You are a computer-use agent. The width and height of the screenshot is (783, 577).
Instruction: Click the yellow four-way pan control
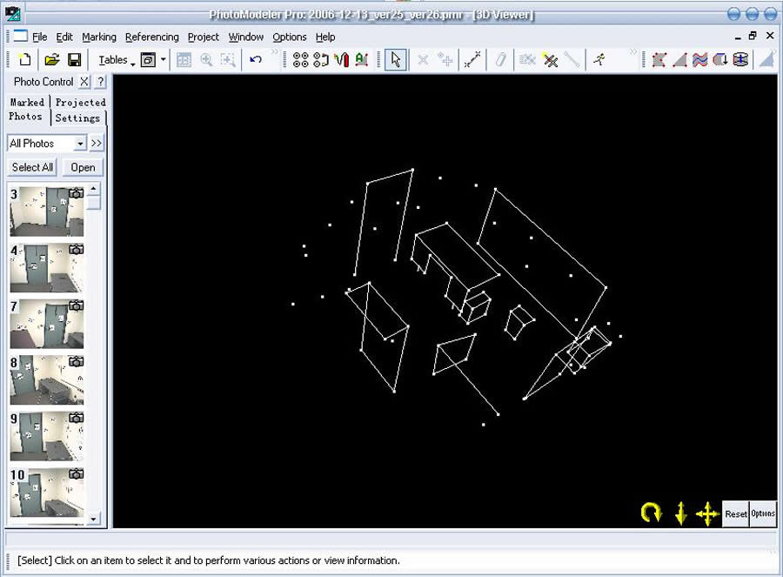pos(707,513)
